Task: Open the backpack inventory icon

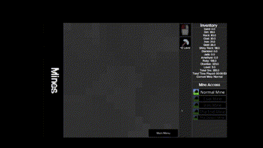Action: click(185, 30)
